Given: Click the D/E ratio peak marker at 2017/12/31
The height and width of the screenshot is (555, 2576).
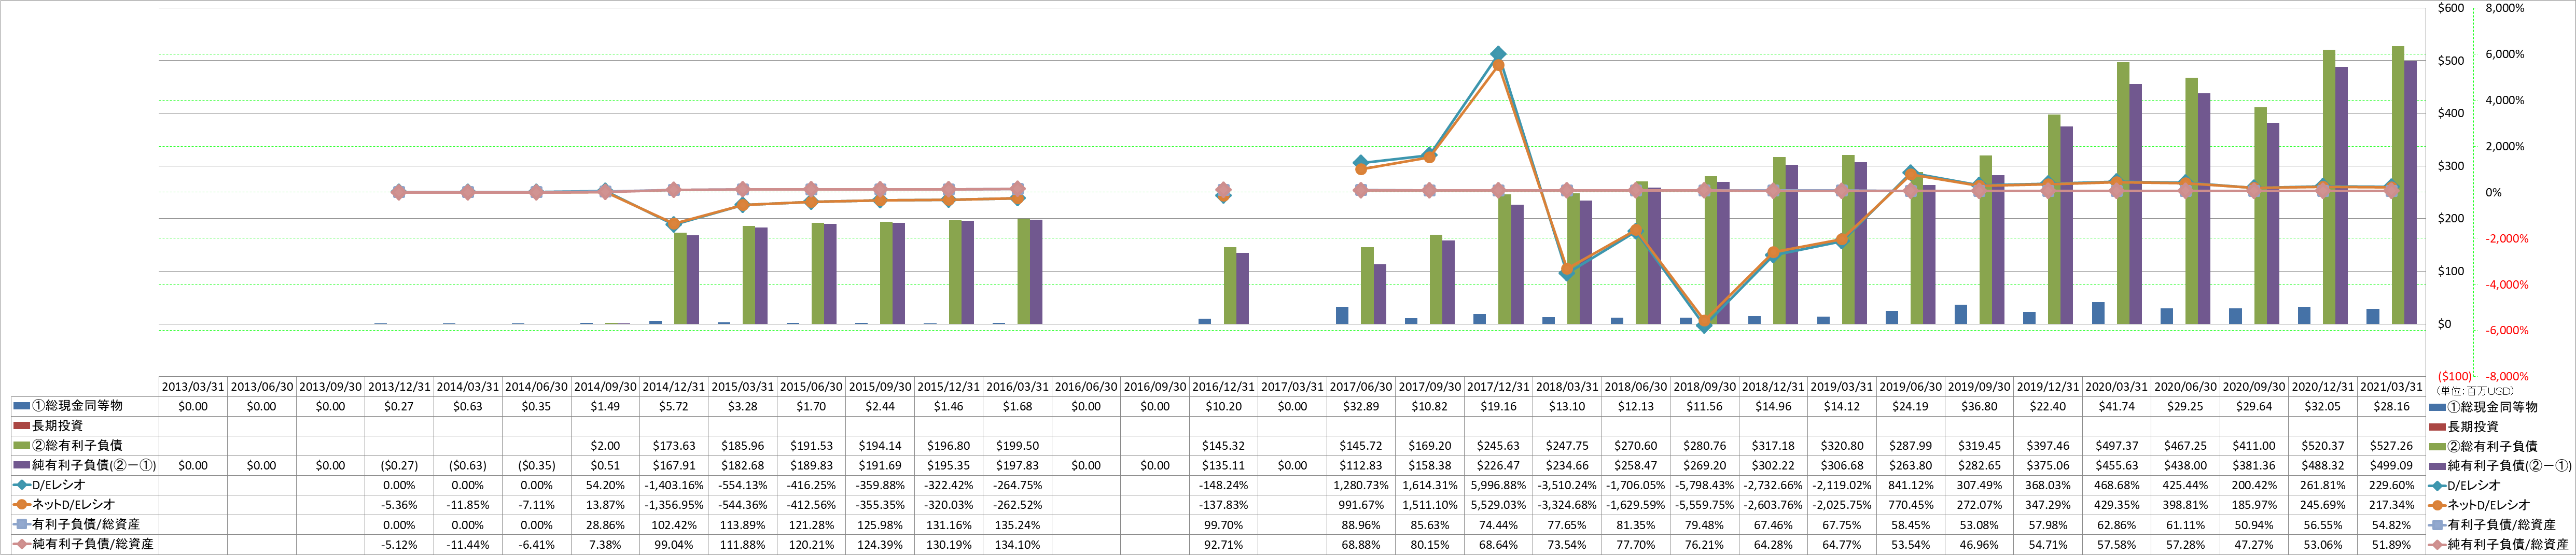Looking at the screenshot, I should tap(1498, 54).
